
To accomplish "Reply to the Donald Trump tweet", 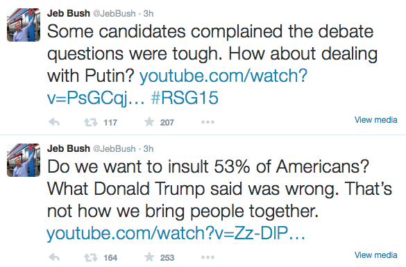I will pyautogui.click(x=54, y=257).
